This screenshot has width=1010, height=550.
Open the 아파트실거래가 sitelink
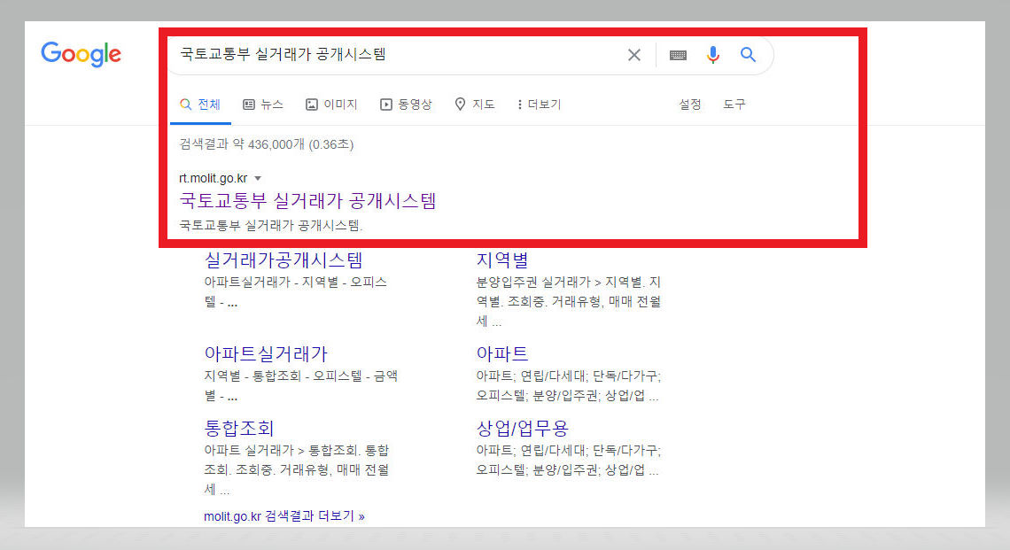266,353
